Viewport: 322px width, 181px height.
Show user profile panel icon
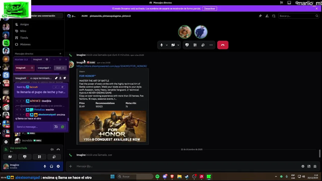pyautogui.click(x=274, y=16)
